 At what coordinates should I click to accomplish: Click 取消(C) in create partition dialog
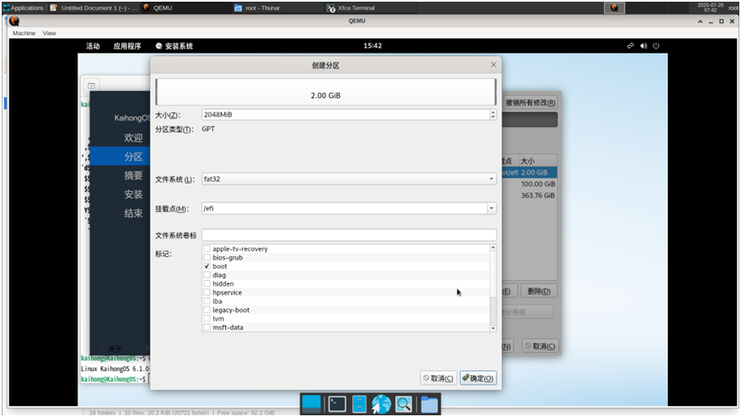point(438,378)
